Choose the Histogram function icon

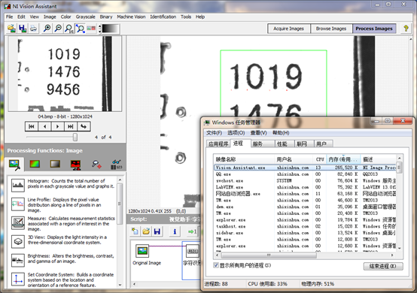click(18, 185)
